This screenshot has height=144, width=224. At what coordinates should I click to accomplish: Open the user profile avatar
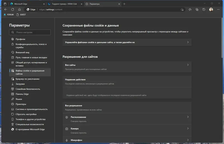click(x=211, y=9)
